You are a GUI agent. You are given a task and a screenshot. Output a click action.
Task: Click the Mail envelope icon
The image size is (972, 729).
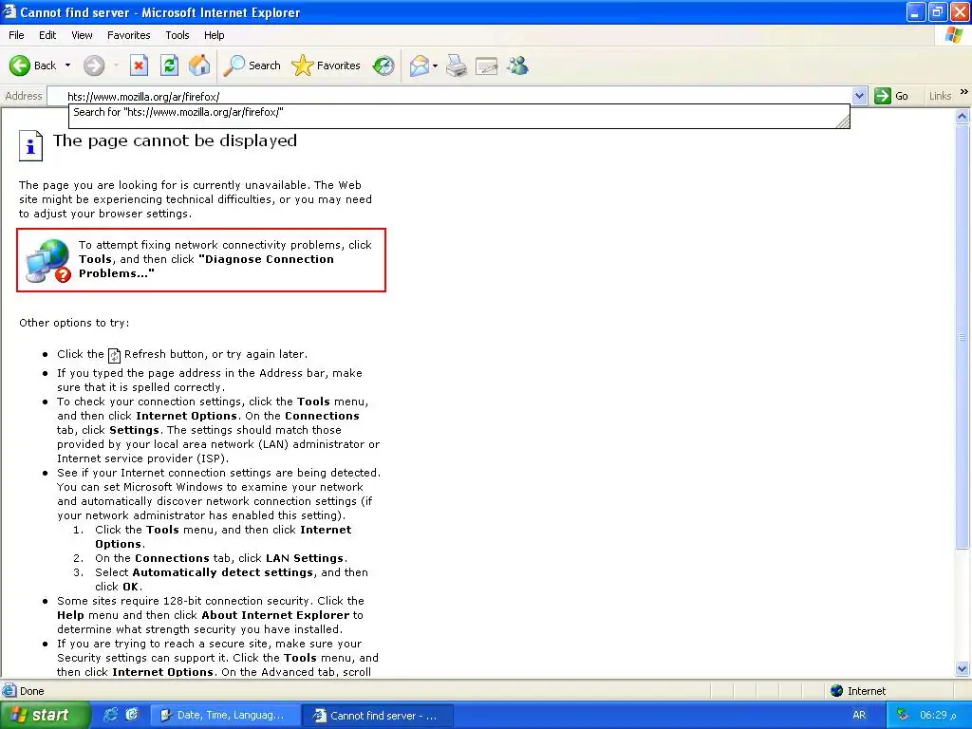420,65
